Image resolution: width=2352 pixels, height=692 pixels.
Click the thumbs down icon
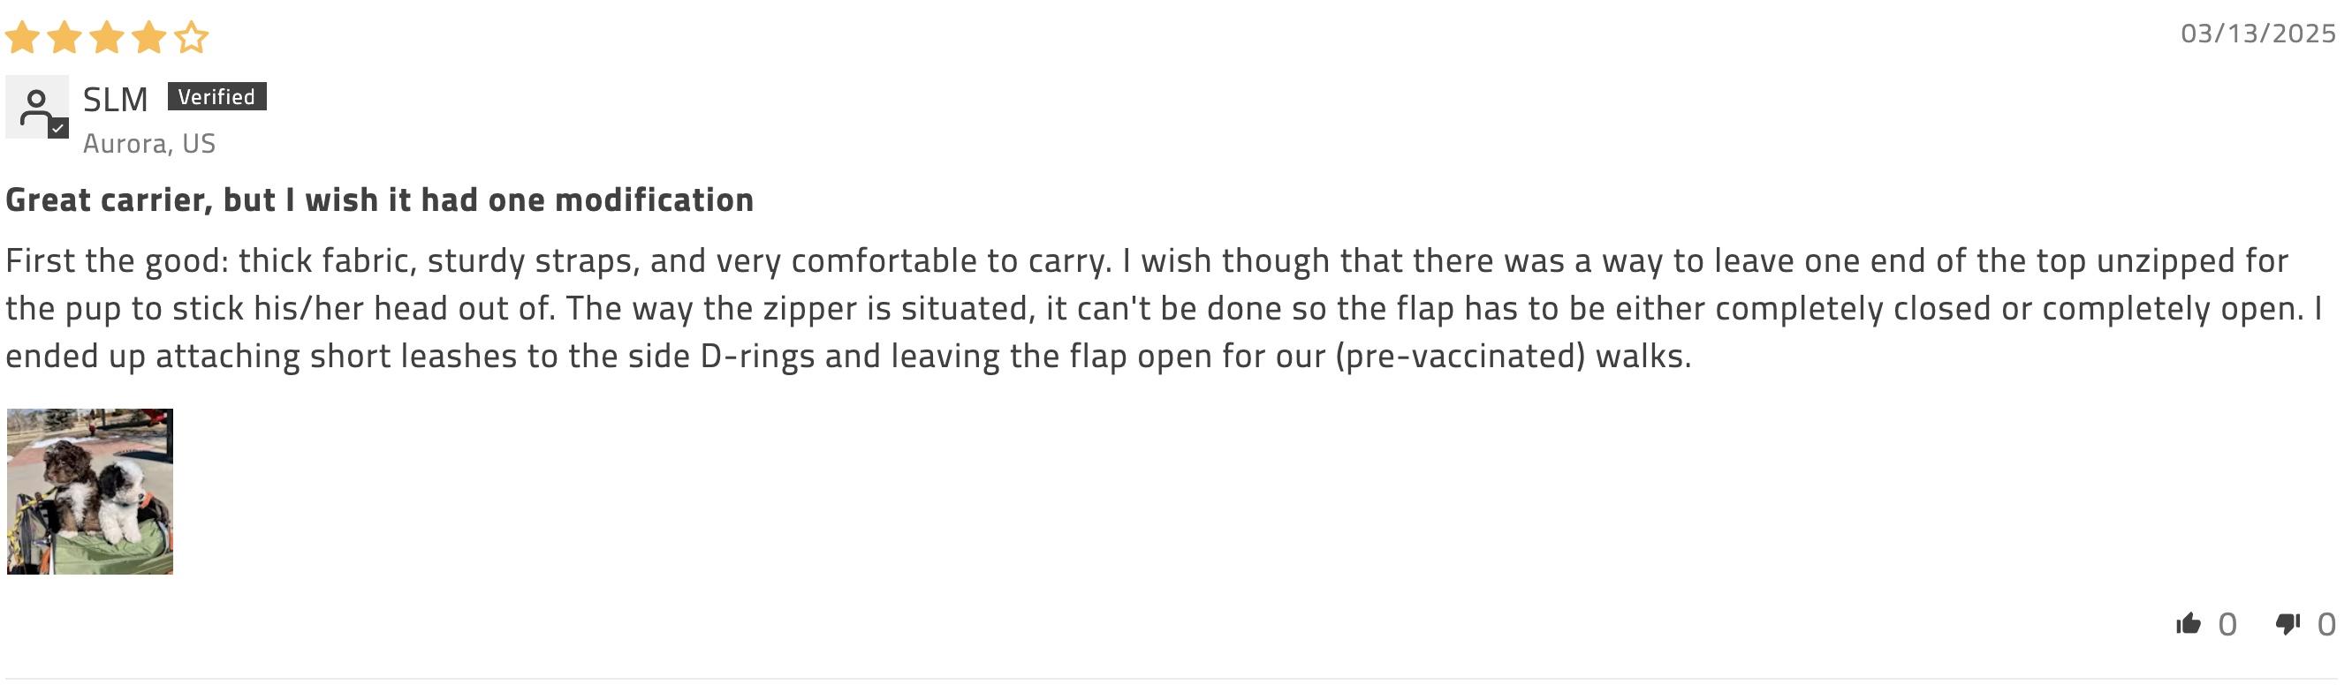click(x=2288, y=624)
